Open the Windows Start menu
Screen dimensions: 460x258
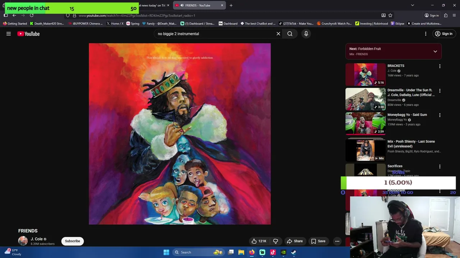[166, 252]
